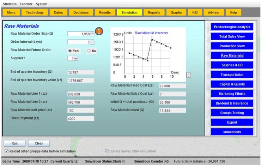Viewport: 261px width, 165px height.
Task: Open the Simulation tab
Action: (129, 12)
